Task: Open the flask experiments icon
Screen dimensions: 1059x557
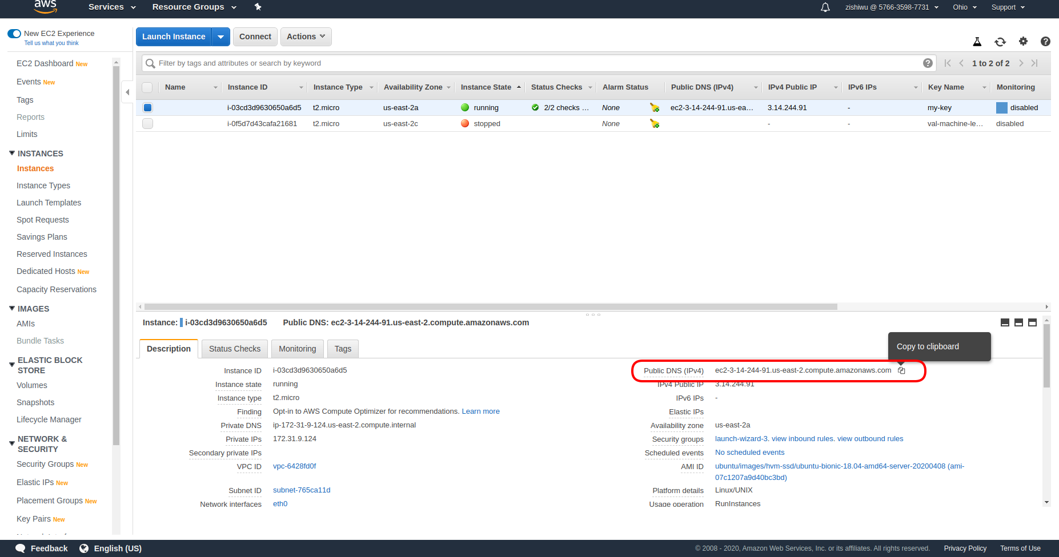Action: [x=977, y=42]
